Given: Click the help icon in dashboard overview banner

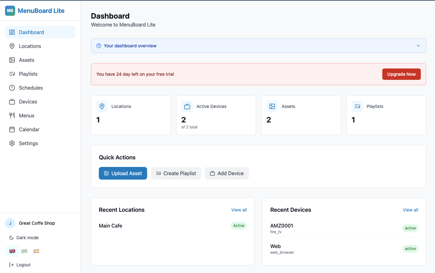Looking at the screenshot, I should point(99,46).
